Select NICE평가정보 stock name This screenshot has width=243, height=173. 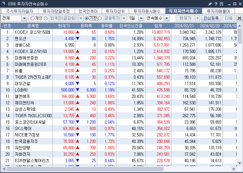tap(27, 135)
